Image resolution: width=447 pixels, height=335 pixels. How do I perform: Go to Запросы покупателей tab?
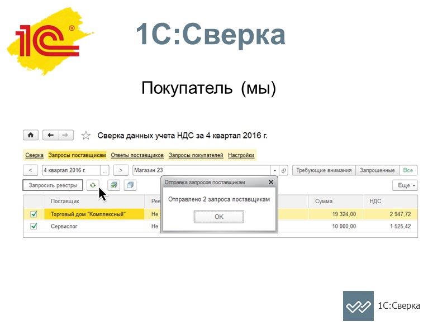[196, 155]
